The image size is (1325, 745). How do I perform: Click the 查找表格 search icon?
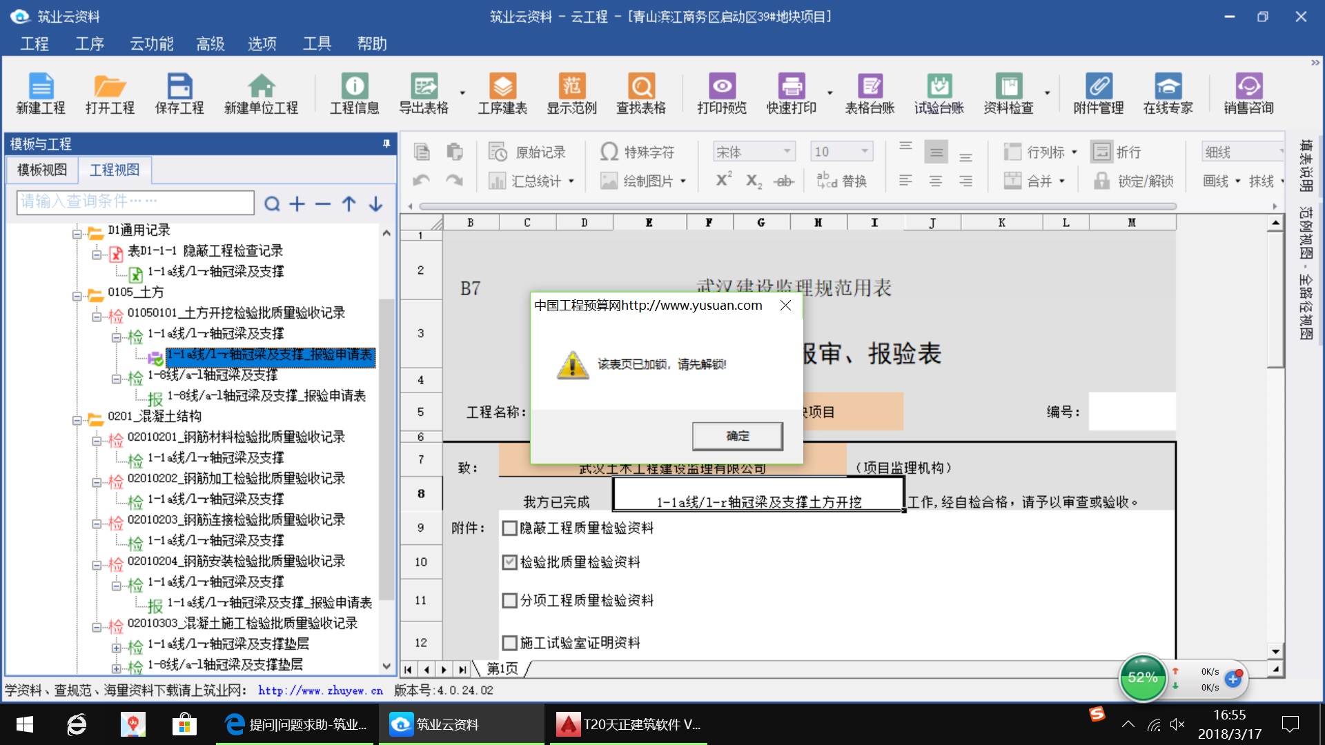(640, 93)
